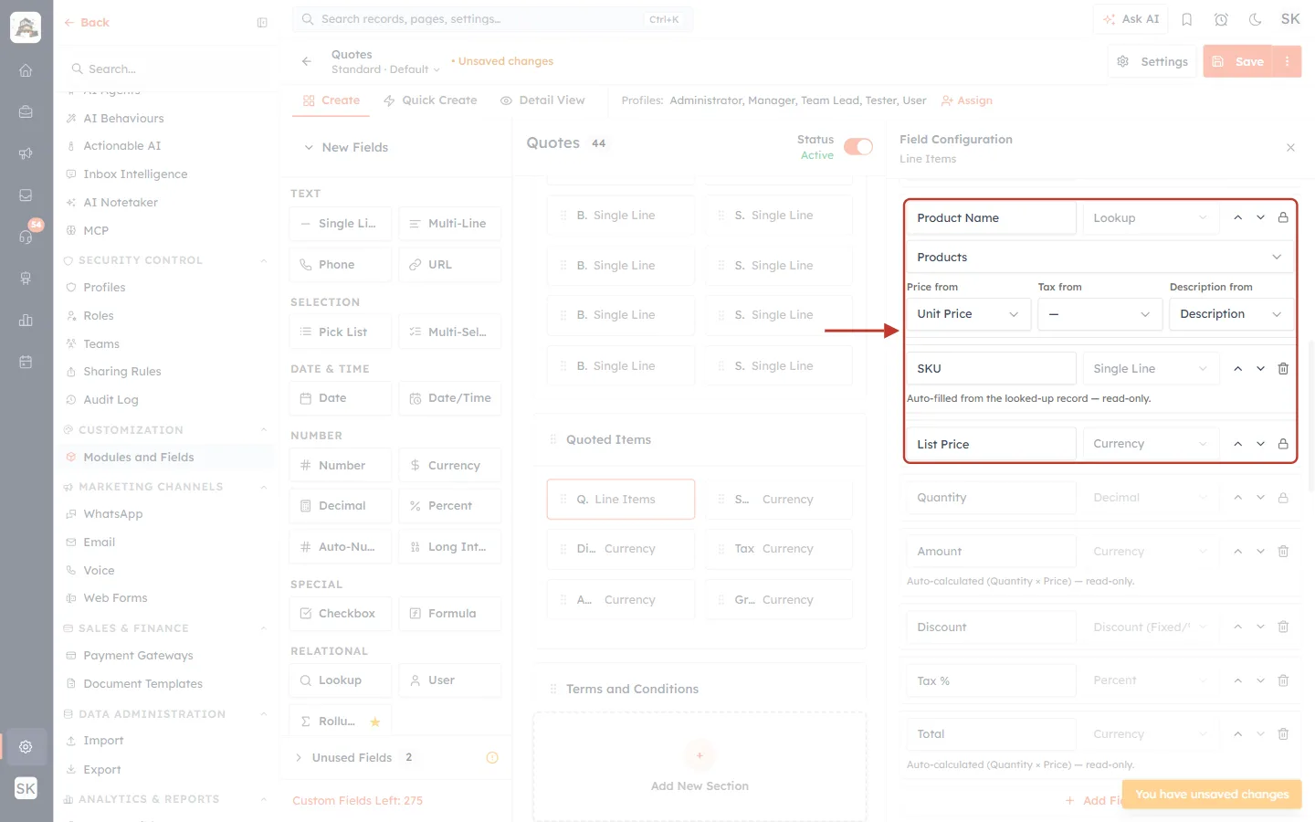Toggle dark mode moon icon
Image resolution: width=1315 pixels, height=822 pixels.
pos(1256,19)
